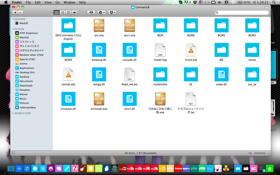Open the BGM2 folder
The height and width of the screenshot is (175, 280).
[221, 25]
